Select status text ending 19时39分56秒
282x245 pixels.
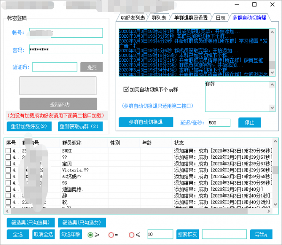pyautogui.click(x=223, y=151)
